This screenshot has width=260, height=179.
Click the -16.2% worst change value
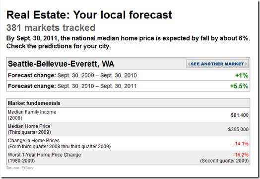coord(241,155)
